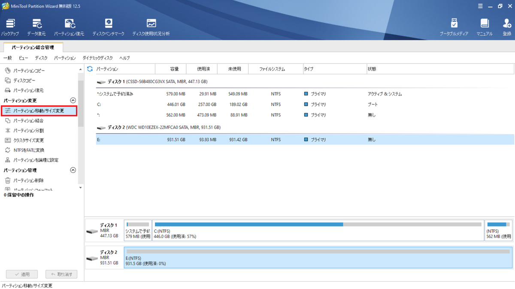Screen dimensions: 515x289
Task: Click the 取り消す undo button
Action: (61, 274)
